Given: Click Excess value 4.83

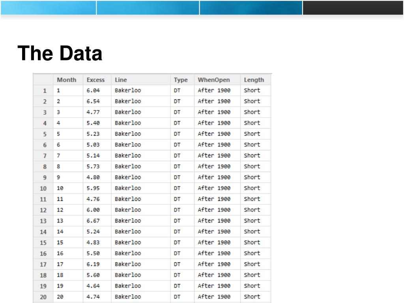Looking at the screenshot, I should (93, 242).
